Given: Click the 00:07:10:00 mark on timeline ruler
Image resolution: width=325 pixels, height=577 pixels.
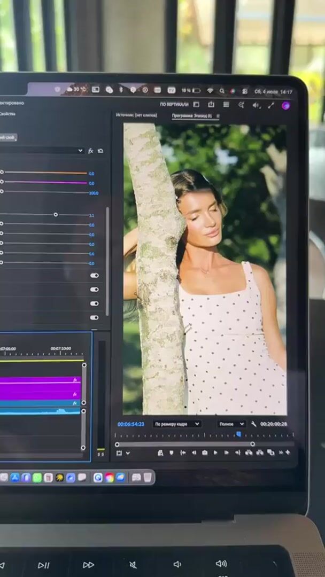Looking at the screenshot, I should [x=61, y=348].
